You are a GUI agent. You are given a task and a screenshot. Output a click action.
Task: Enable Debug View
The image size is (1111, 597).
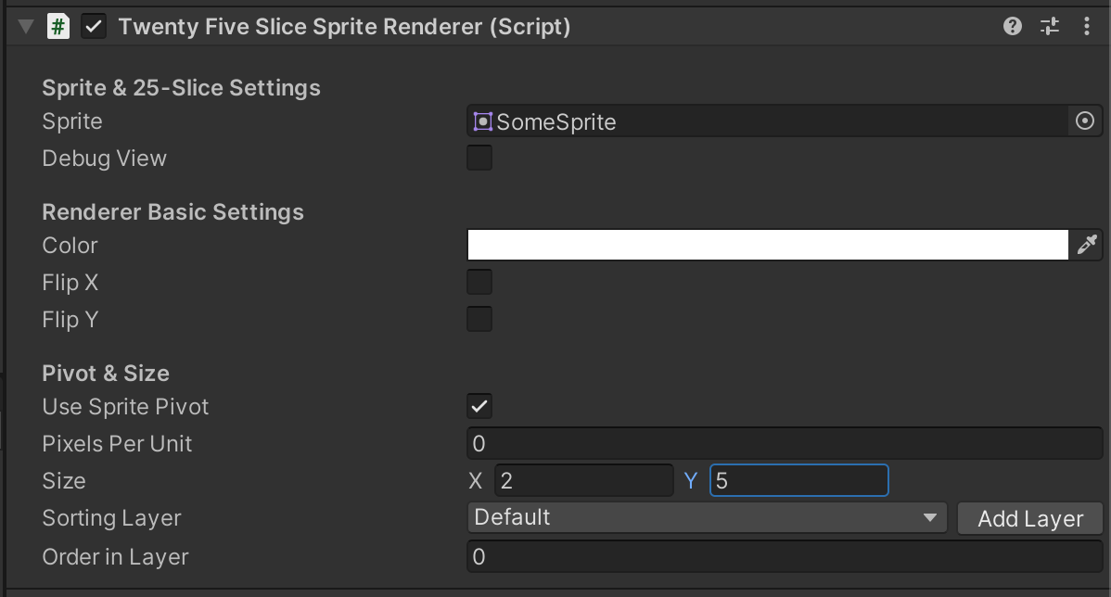pos(479,158)
